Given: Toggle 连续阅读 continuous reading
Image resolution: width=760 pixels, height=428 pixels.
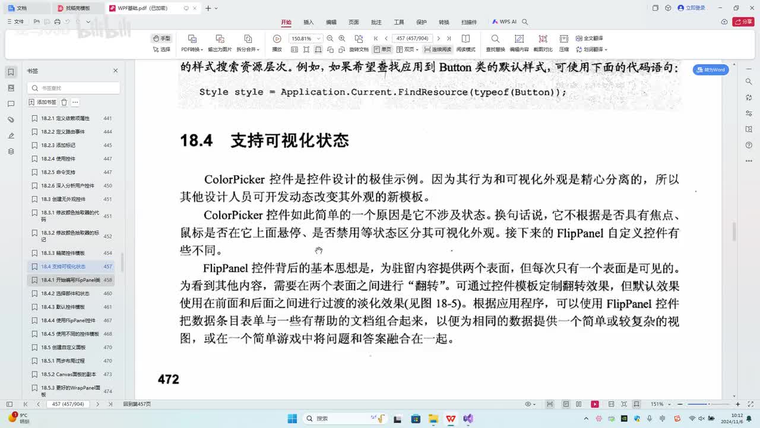Looking at the screenshot, I should pos(438,49).
